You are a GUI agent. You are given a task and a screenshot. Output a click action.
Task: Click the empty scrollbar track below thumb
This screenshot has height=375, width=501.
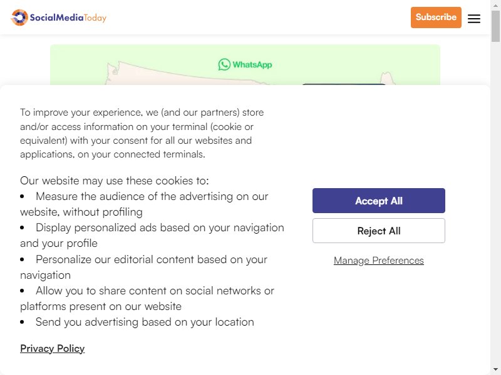tap(495, 204)
